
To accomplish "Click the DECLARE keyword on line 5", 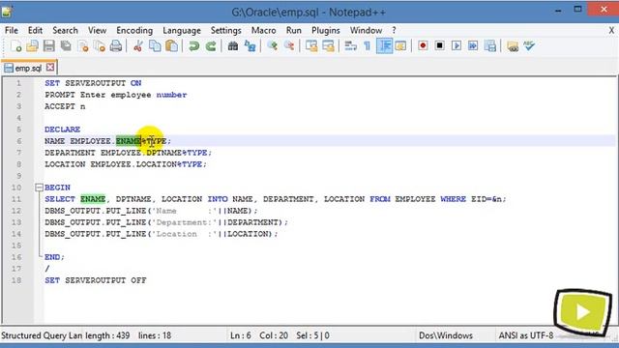I will 62,130.
